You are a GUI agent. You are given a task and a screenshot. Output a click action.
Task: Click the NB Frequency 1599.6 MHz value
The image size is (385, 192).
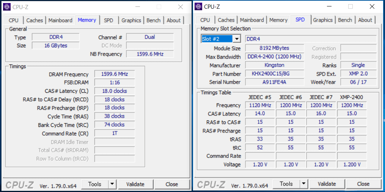tap(150, 54)
